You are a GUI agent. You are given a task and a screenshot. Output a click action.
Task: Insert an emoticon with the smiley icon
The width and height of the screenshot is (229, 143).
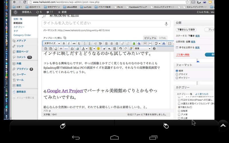(98, 48)
